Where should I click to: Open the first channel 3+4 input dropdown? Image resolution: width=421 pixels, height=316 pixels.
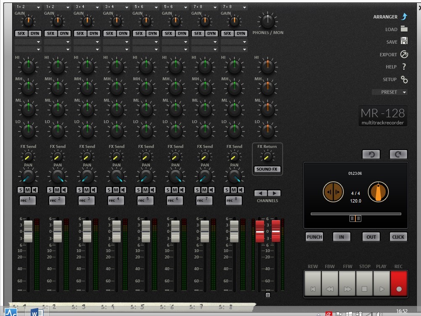click(x=87, y=7)
